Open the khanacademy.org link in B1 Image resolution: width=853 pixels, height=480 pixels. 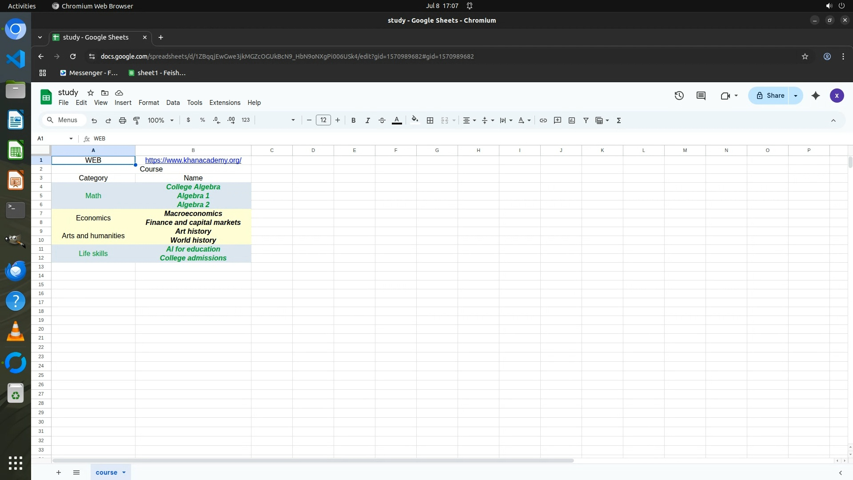(x=193, y=160)
